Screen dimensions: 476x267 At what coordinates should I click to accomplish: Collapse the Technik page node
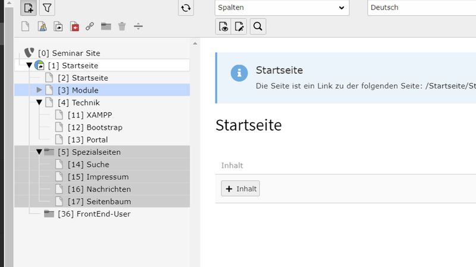click(39, 103)
